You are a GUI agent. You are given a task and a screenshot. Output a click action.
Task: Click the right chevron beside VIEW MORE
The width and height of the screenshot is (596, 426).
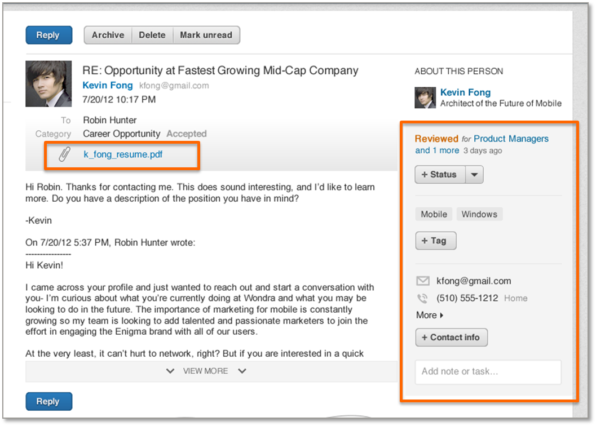click(x=242, y=371)
